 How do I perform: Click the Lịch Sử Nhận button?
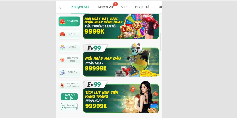[x=69, y=96]
